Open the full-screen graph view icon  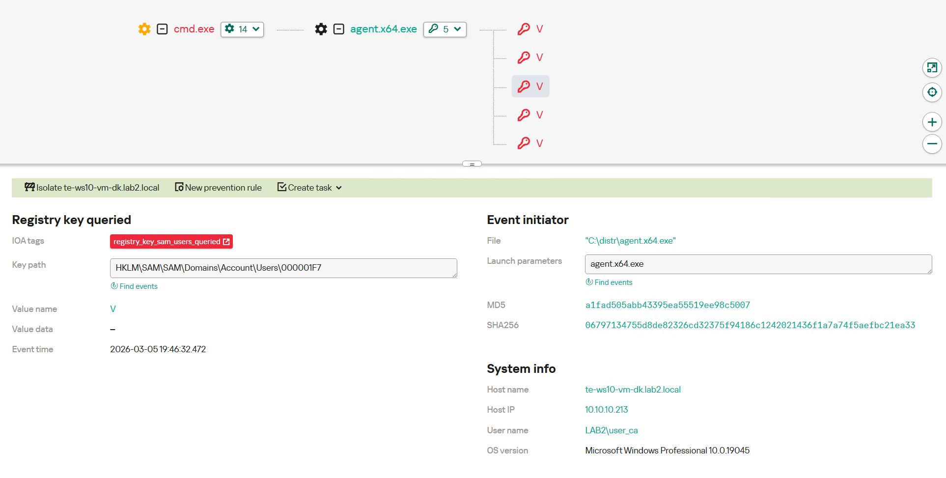[x=932, y=68]
